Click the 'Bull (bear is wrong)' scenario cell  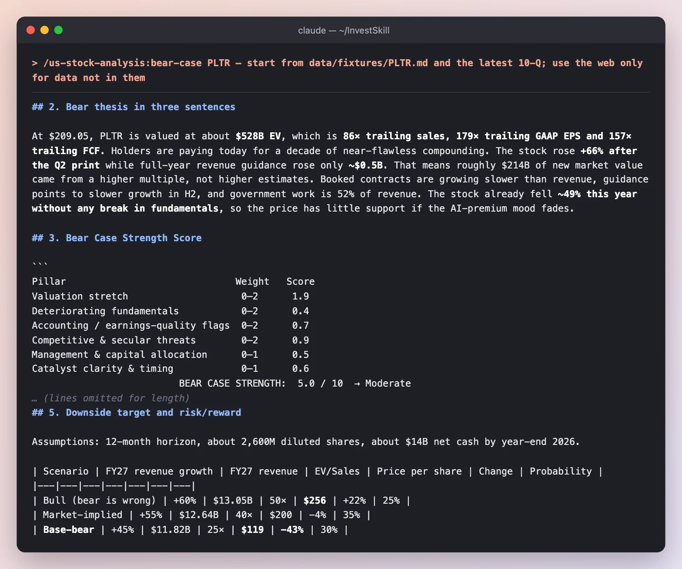point(100,501)
